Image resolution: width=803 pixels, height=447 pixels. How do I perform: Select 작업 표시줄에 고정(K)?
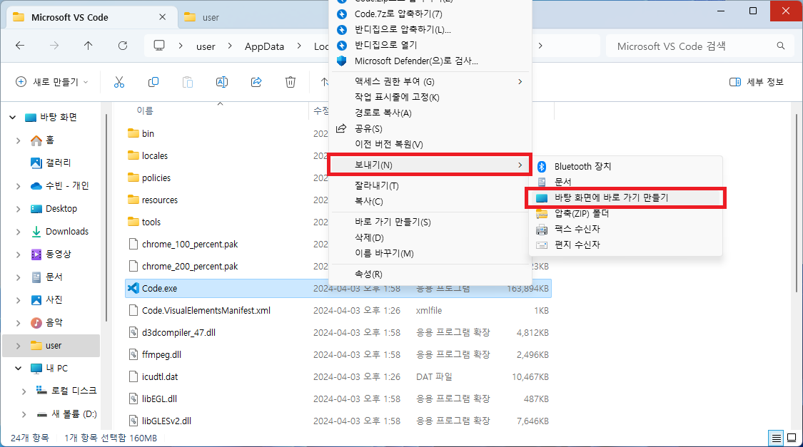tap(430, 97)
